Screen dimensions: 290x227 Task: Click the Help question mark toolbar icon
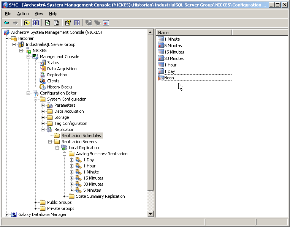[x=68, y=23]
